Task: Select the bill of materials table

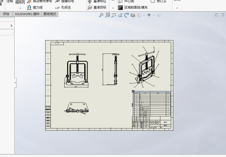Action: click(152, 104)
